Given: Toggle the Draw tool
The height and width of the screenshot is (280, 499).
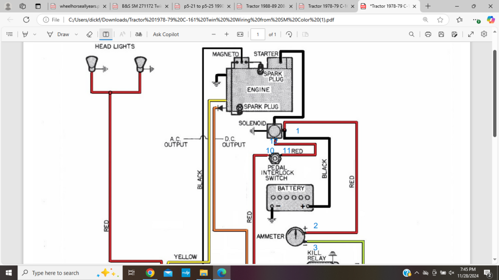Looking at the screenshot, I should [x=58, y=35].
